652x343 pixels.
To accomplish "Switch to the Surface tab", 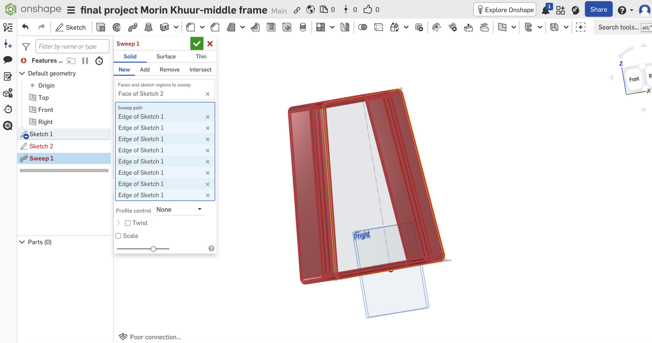I will (x=166, y=56).
